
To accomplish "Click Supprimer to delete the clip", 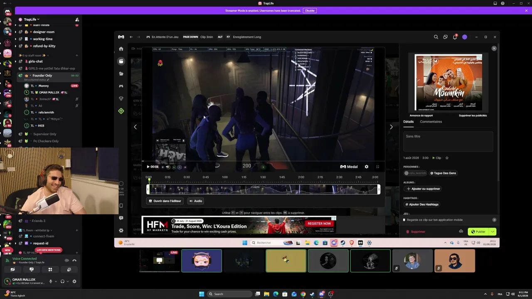I will point(416,232).
